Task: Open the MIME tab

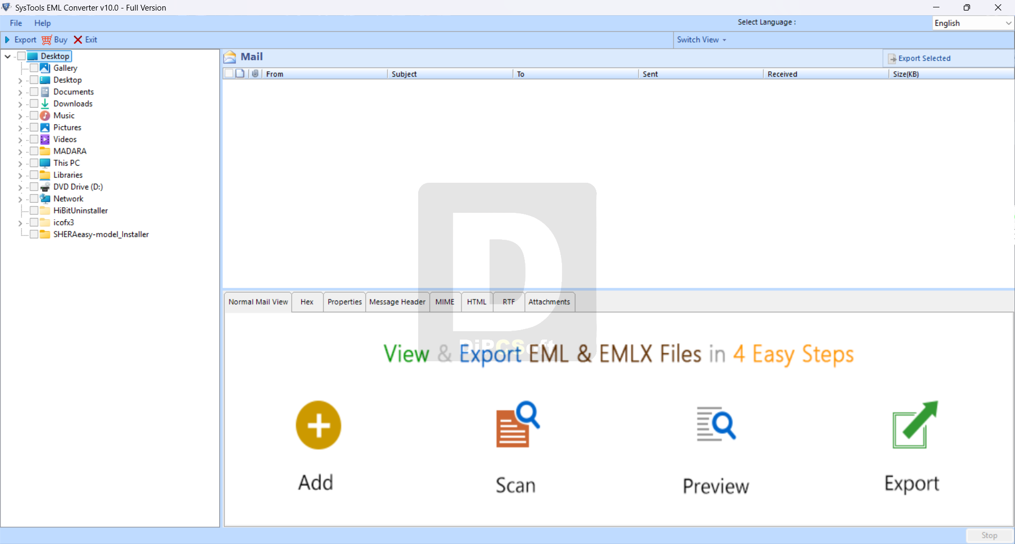Action: click(x=445, y=302)
